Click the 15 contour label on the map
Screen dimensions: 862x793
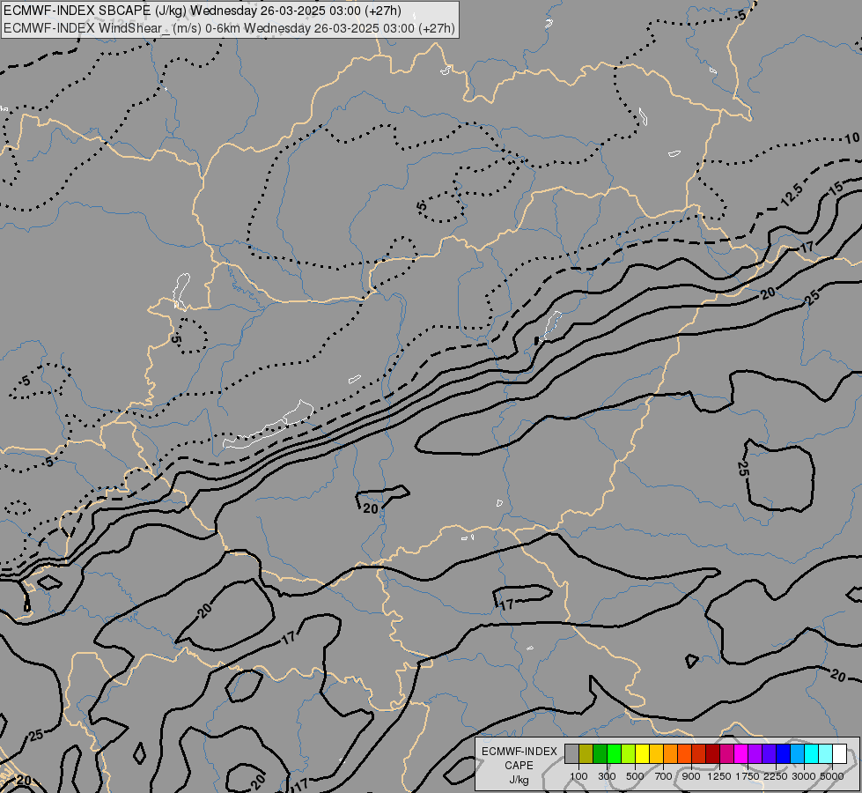coord(836,189)
